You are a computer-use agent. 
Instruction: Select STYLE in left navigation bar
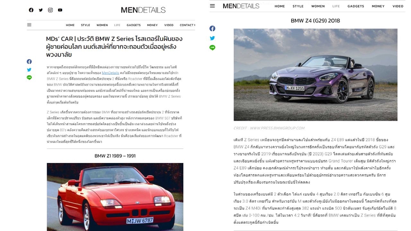86,25
